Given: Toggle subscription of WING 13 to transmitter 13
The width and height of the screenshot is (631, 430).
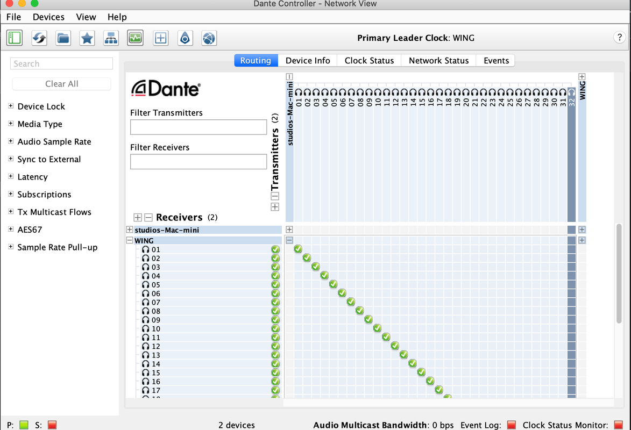Looking at the screenshot, I should click(403, 354).
